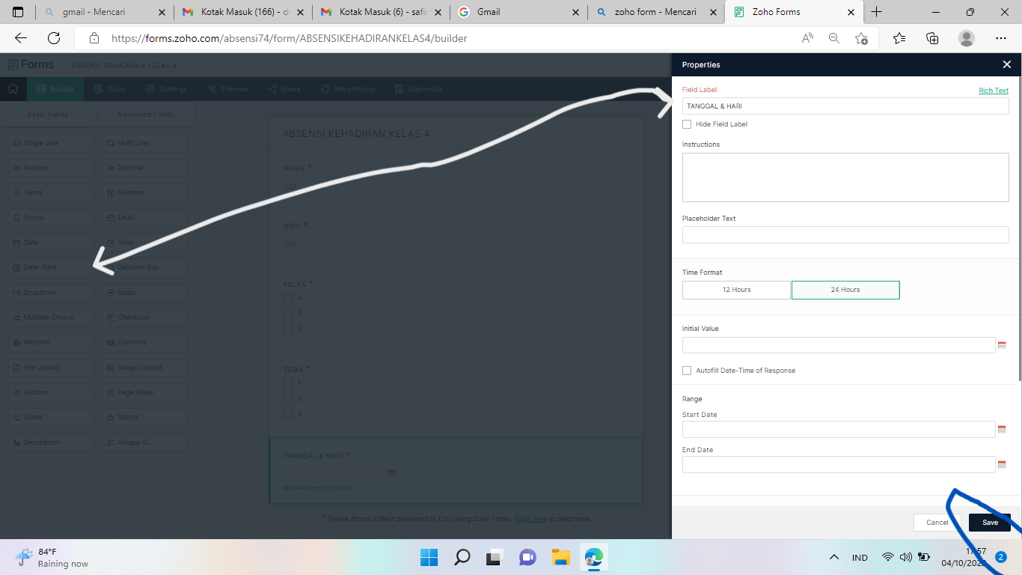Add a Rating field from Basic Fields
This screenshot has width=1022, height=575.
tap(145, 417)
